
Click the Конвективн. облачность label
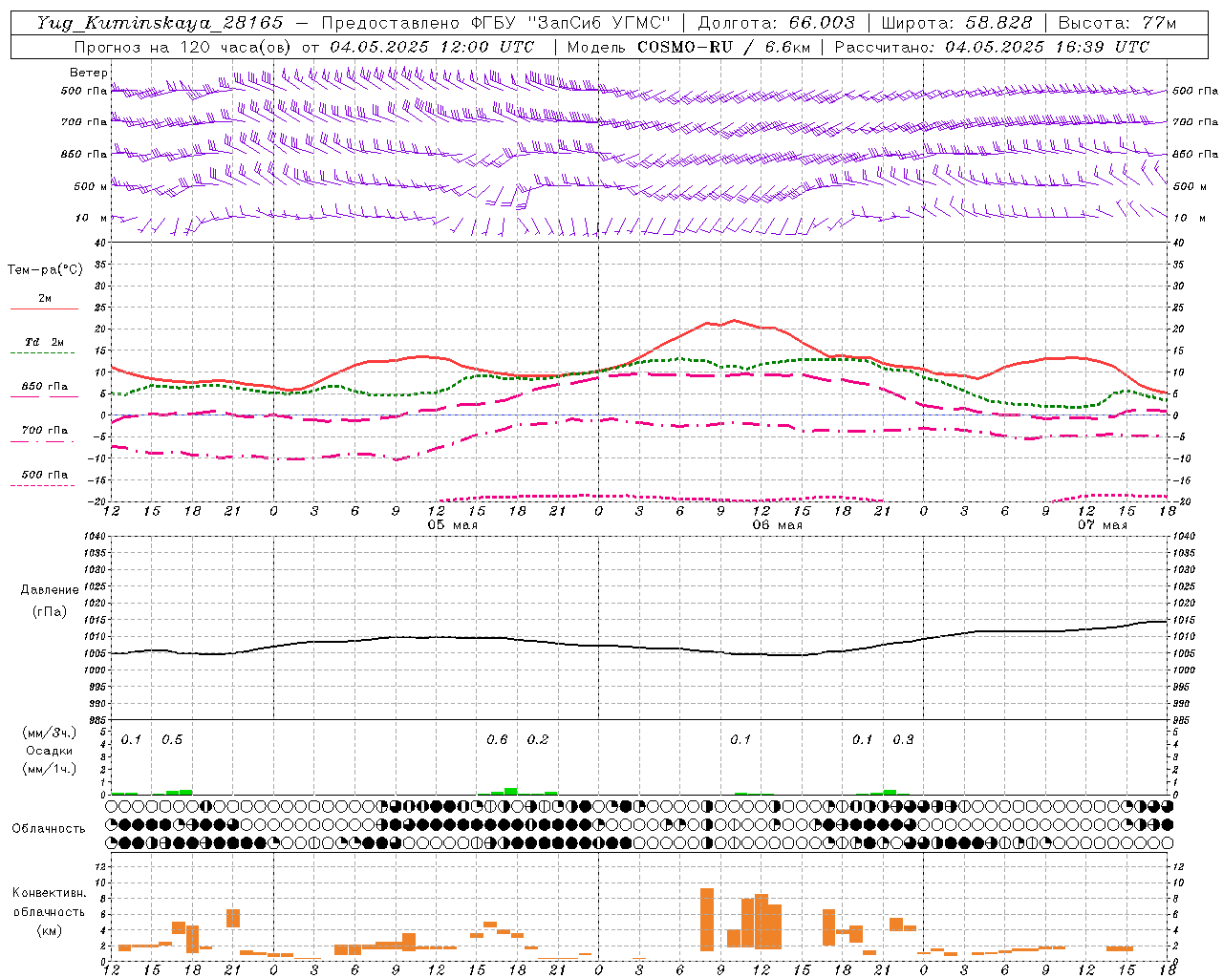[49, 902]
